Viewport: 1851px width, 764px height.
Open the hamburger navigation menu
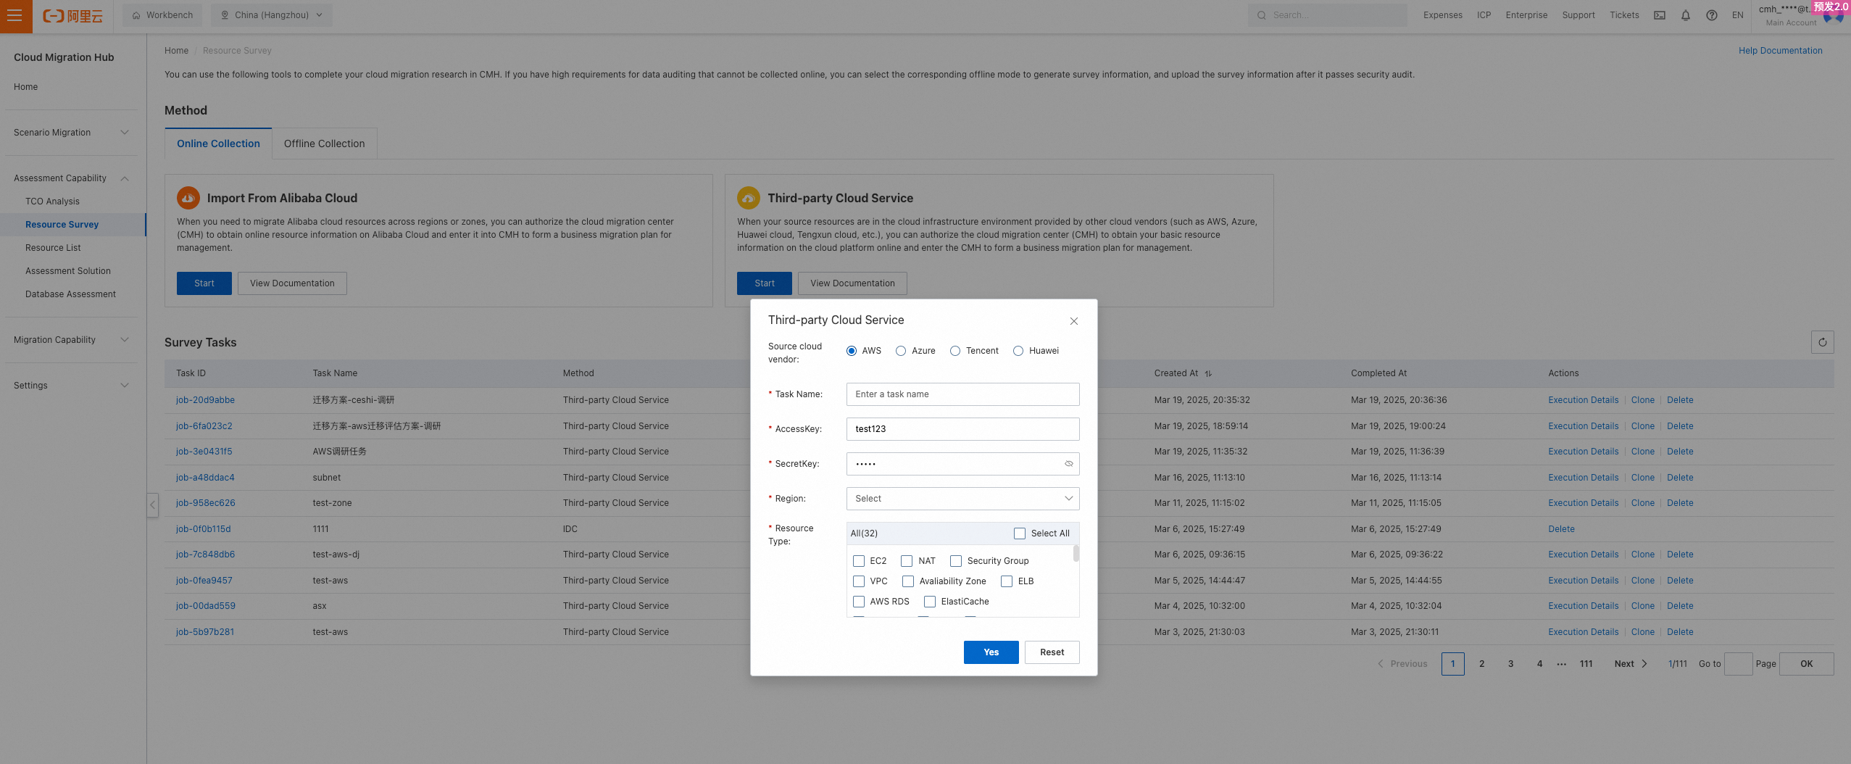pyautogui.click(x=15, y=15)
